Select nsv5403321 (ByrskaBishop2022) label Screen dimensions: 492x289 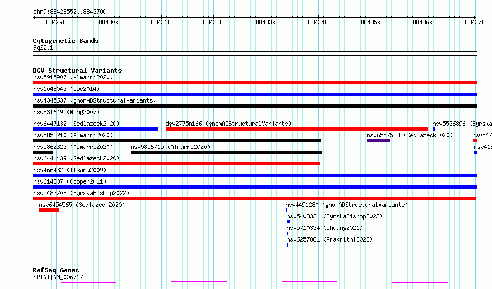tap(334, 216)
